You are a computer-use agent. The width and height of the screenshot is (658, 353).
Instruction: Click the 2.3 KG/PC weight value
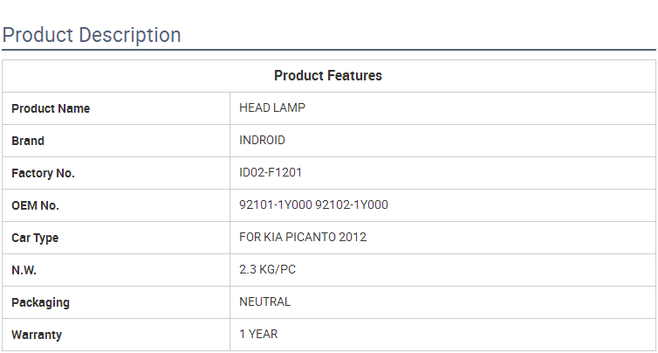point(267,270)
